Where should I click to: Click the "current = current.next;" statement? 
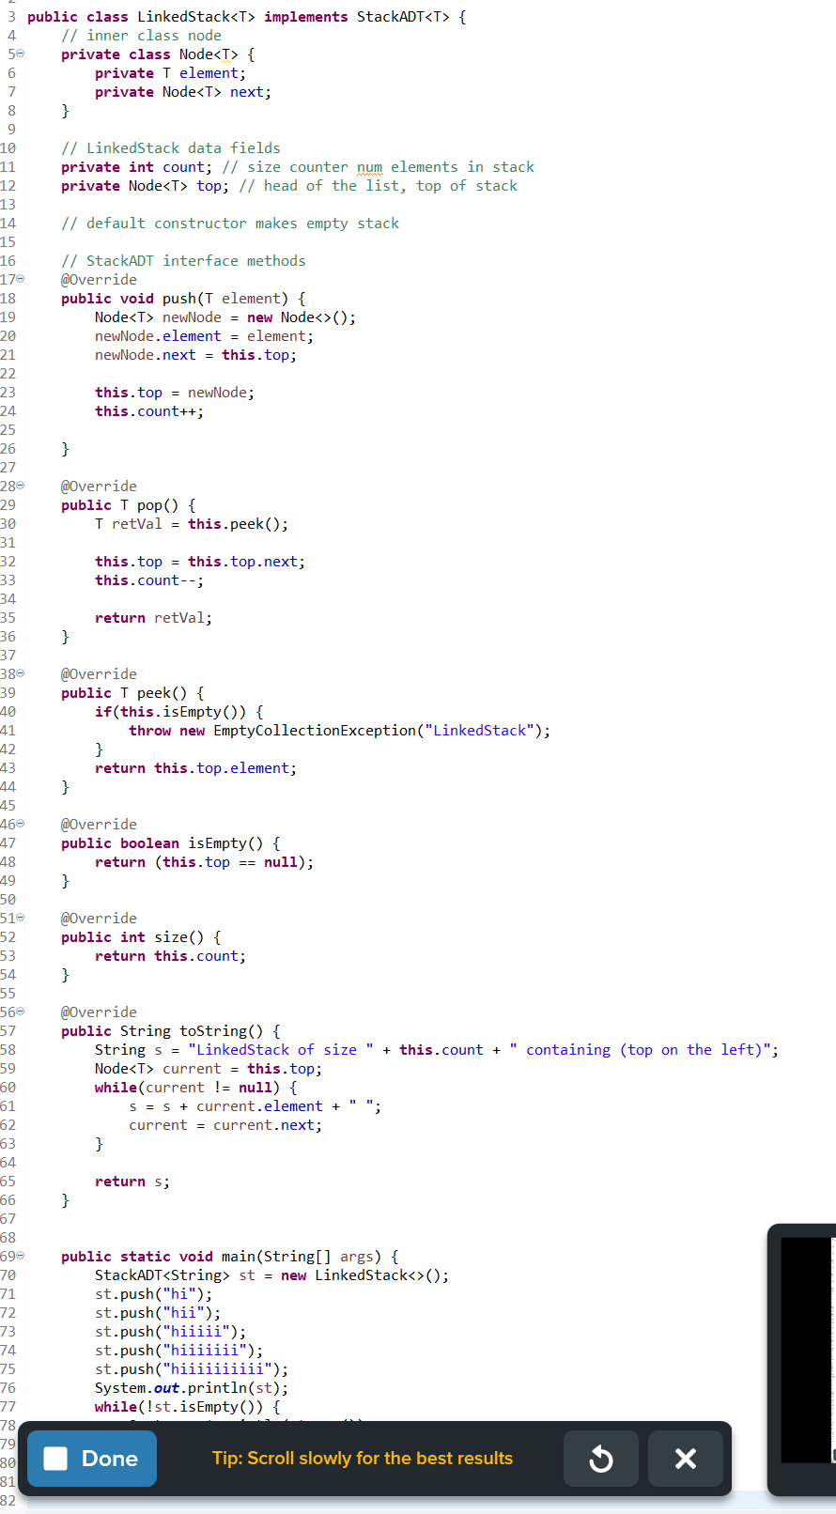[x=225, y=1125]
